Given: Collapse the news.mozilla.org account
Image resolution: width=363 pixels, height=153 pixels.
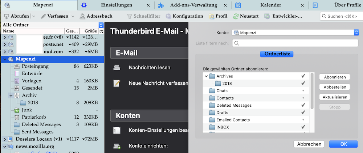Looking at the screenshot, I should click(5, 146).
